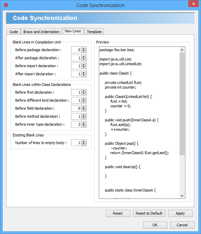This screenshot has width=201, height=234.
Task: Switch to the Code tab
Action: [x=13, y=32]
